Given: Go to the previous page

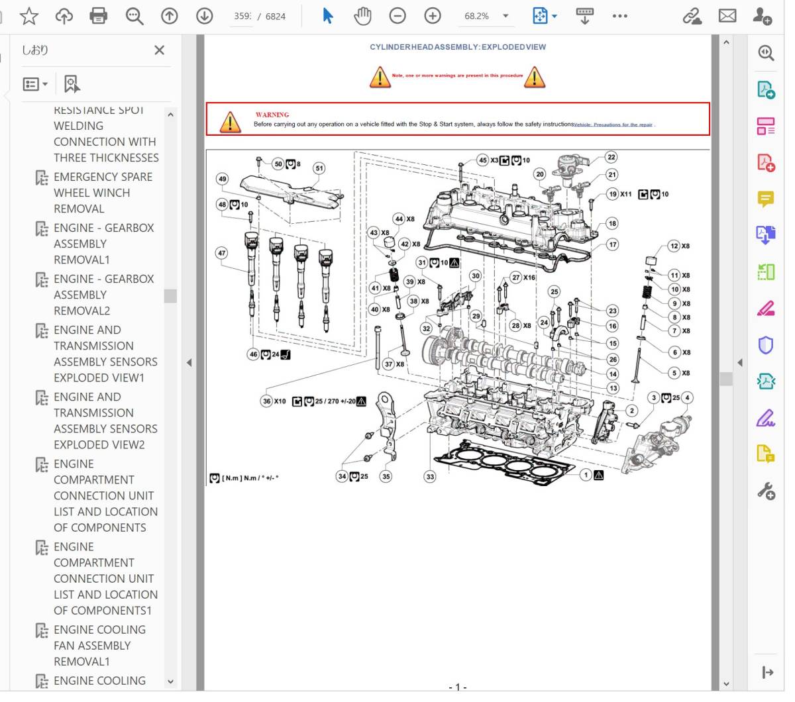Looking at the screenshot, I should pyautogui.click(x=170, y=16).
